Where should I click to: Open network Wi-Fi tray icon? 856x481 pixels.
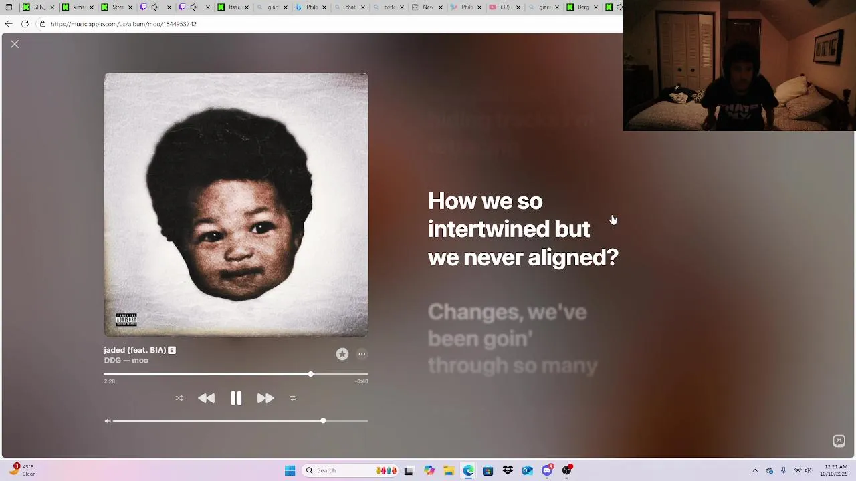pyautogui.click(x=797, y=470)
